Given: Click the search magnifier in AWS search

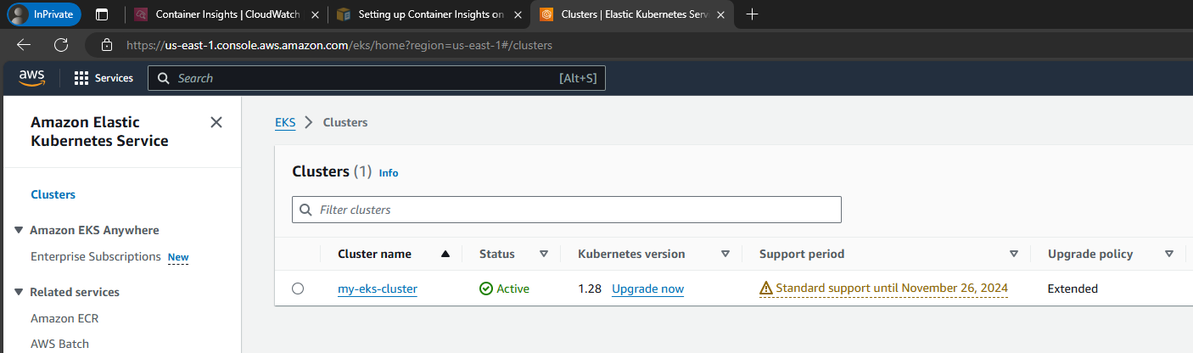Looking at the screenshot, I should [164, 78].
